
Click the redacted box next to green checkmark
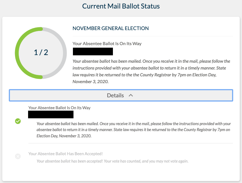51,115
